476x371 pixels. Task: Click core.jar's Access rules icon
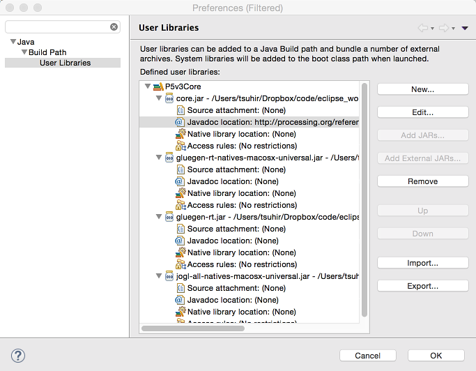(181, 146)
